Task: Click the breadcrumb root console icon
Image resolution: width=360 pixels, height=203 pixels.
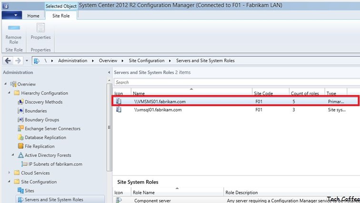Action: coord(37,61)
